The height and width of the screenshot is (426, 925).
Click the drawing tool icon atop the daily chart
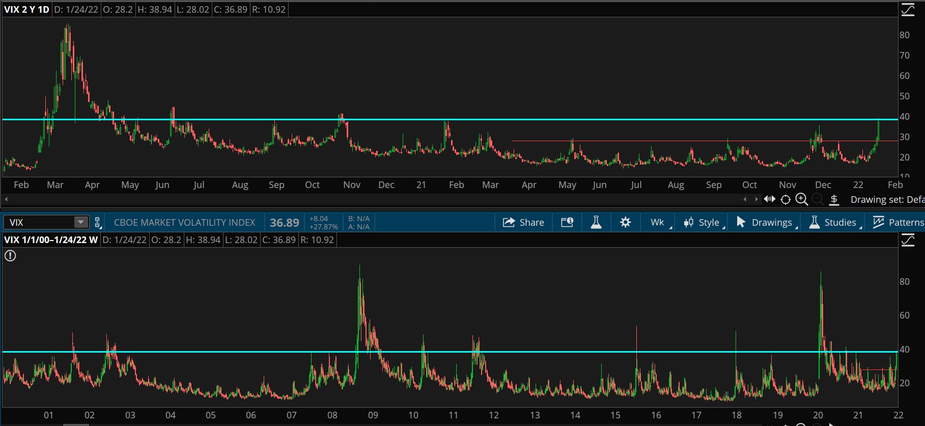pyautogui.click(x=908, y=10)
